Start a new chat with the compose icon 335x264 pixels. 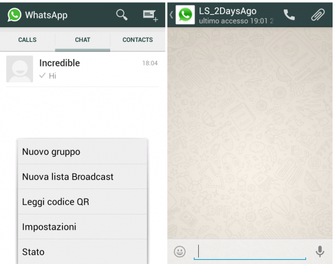click(x=150, y=15)
